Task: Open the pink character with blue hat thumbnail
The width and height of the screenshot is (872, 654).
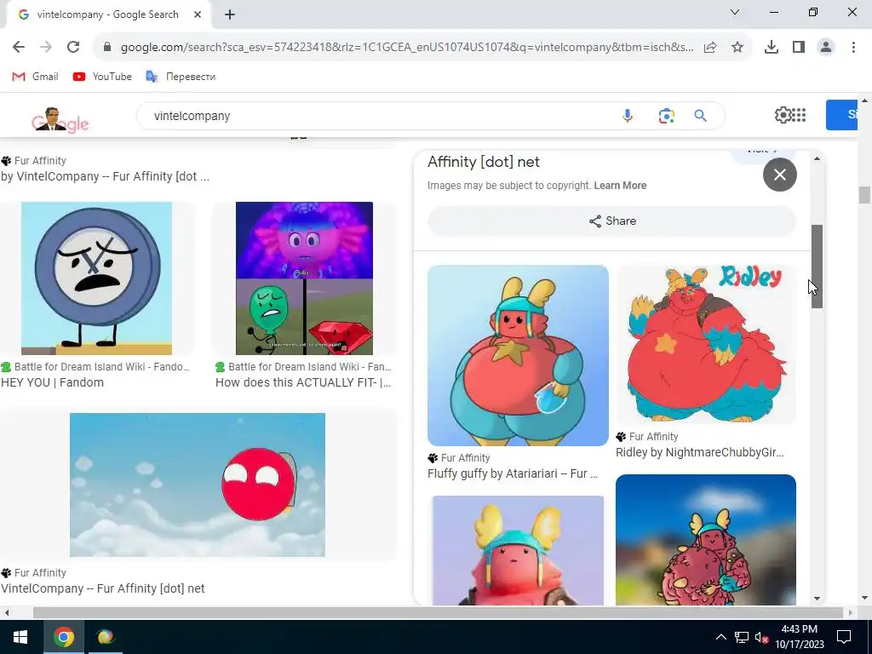Action: click(x=518, y=549)
